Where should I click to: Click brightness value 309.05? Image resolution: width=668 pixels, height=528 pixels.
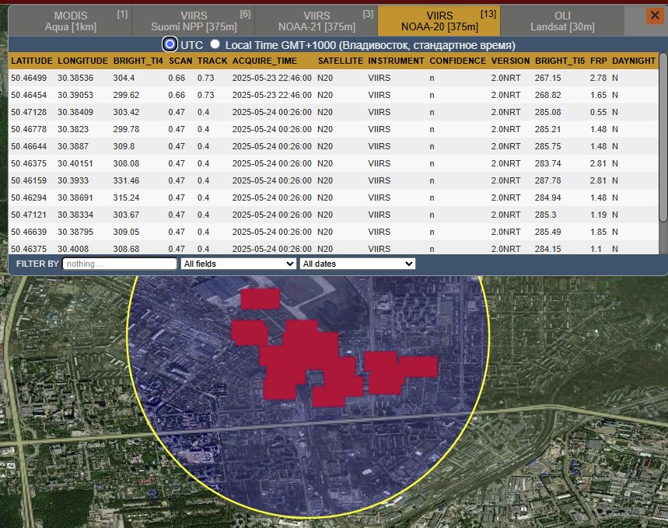click(x=126, y=232)
